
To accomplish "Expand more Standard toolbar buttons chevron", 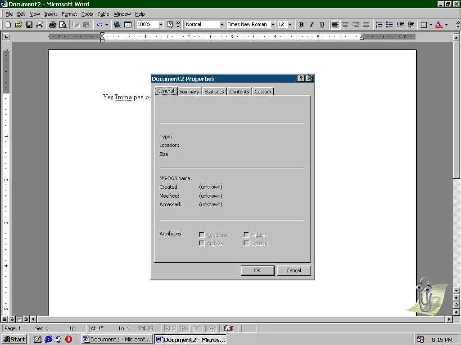I will [178, 25].
